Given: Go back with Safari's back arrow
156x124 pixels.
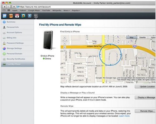Looking at the screenshot, I should 4,7.
